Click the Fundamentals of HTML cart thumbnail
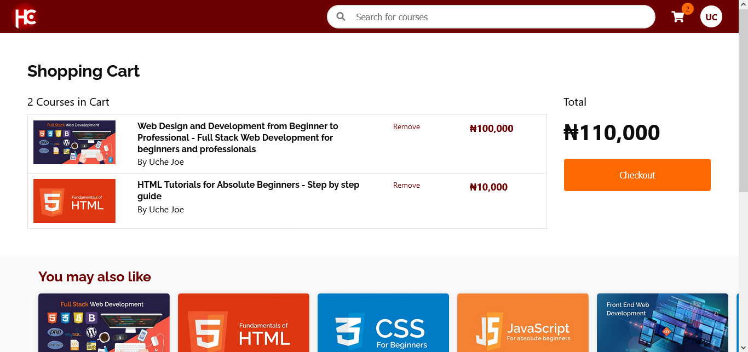 pyautogui.click(x=74, y=201)
